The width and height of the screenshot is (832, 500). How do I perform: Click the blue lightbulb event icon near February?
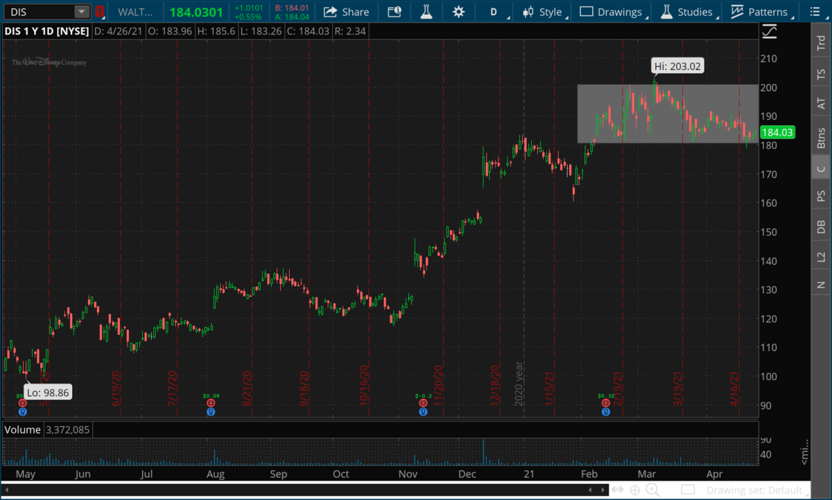pos(606,412)
